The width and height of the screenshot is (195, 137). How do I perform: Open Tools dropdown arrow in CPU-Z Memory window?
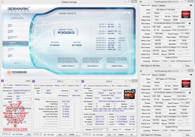coord(65,134)
